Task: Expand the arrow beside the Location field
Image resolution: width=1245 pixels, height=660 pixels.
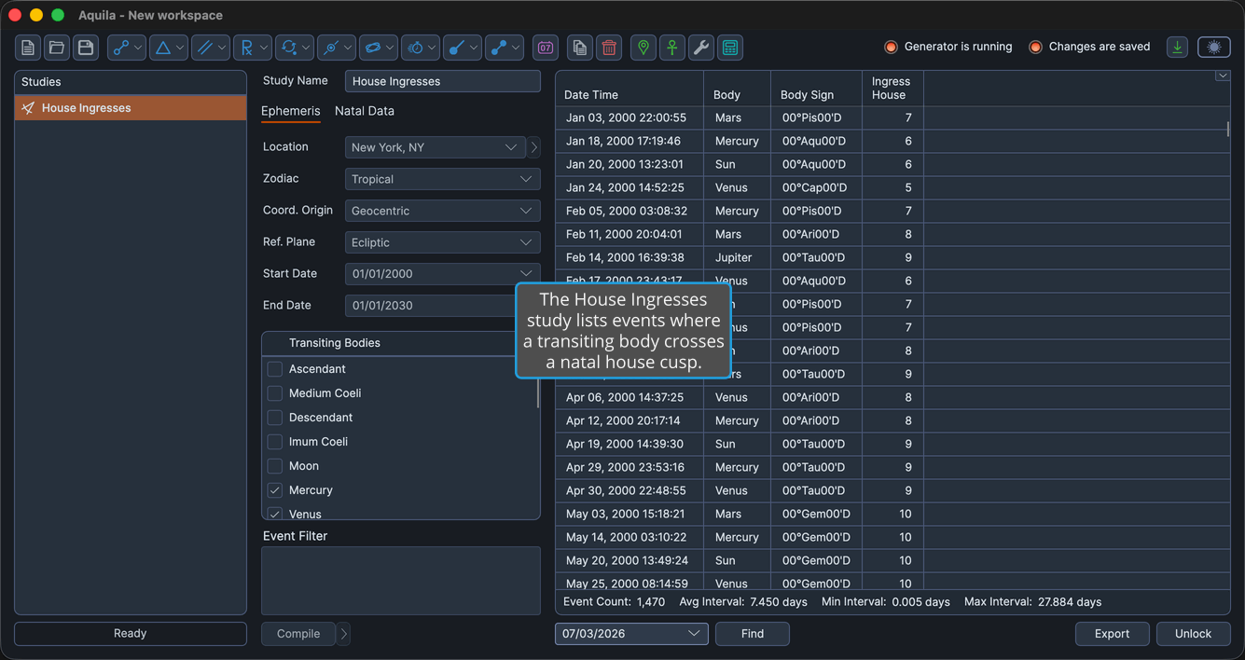Action: [x=534, y=147]
